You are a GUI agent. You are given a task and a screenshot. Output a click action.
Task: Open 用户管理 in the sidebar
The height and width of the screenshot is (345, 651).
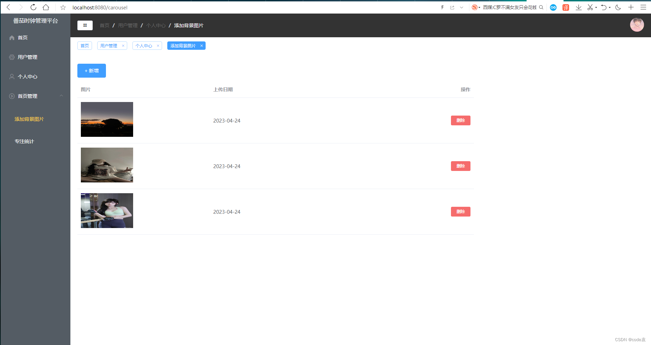pyautogui.click(x=35, y=57)
